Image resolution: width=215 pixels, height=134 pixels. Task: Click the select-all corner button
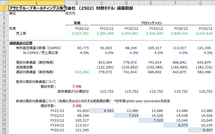click(4, 3)
